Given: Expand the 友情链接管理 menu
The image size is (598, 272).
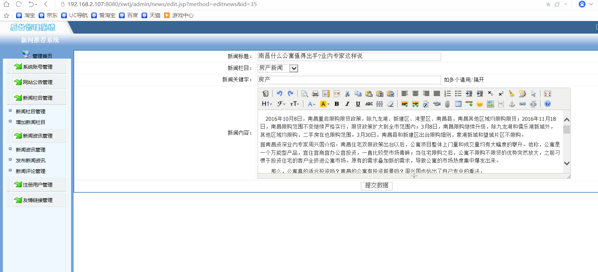Looking at the screenshot, I should pyautogui.click(x=38, y=200).
